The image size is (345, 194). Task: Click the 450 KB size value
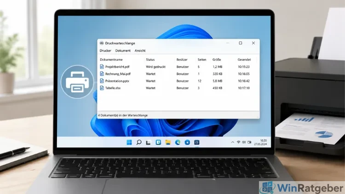218,88
